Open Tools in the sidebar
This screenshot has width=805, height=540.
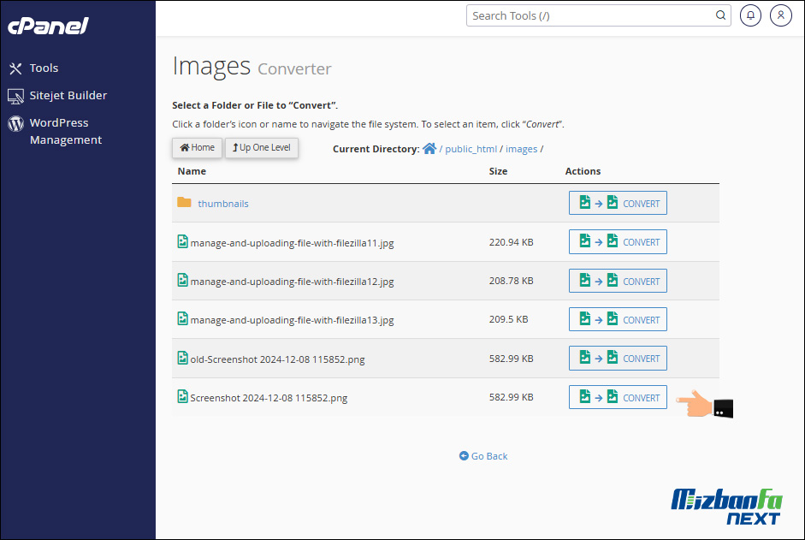pyautogui.click(x=44, y=68)
